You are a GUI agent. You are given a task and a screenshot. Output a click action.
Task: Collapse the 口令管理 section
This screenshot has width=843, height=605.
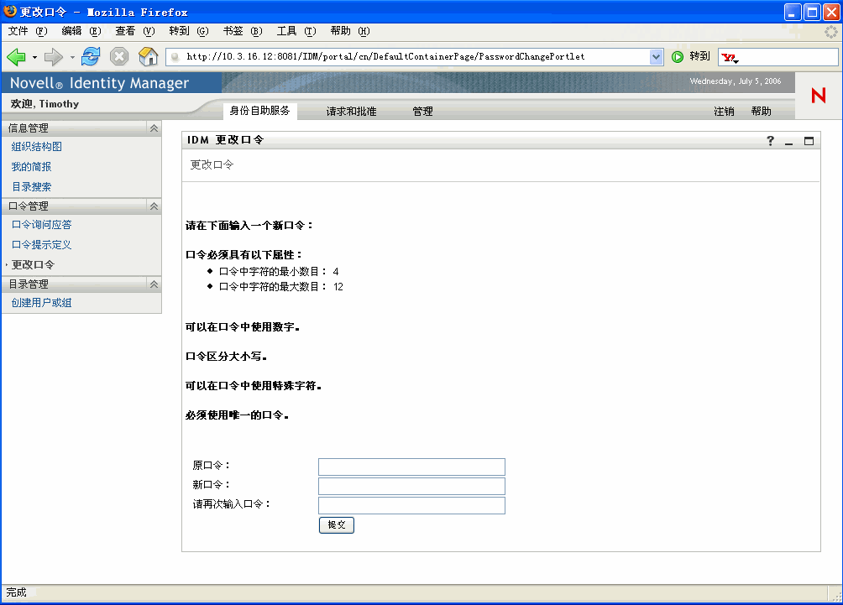coord(154,206)
